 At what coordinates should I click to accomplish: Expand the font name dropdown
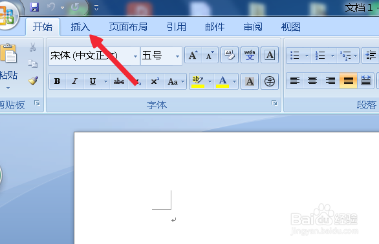pyautogui.click(x=135, y=56)
